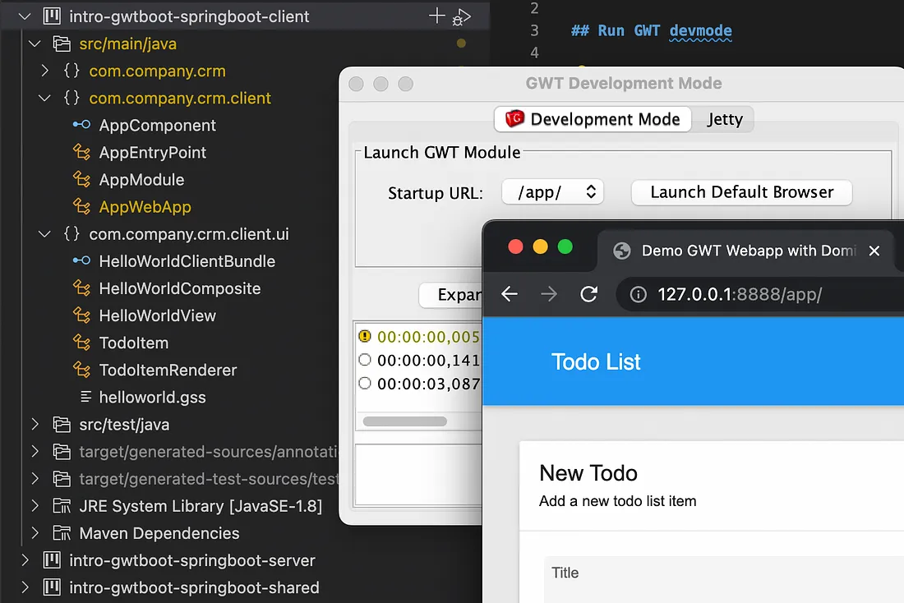Expand the Maven Dependencies node

click(x=35, y=533)
